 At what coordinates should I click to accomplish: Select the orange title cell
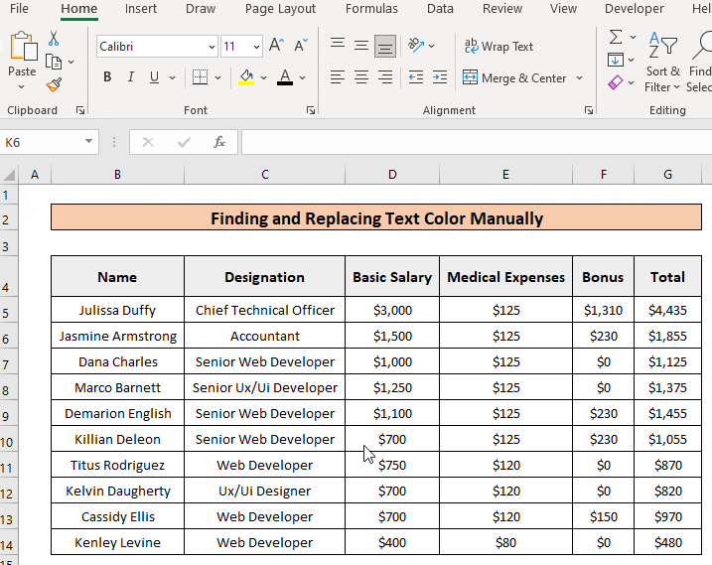tap(376, 217)
